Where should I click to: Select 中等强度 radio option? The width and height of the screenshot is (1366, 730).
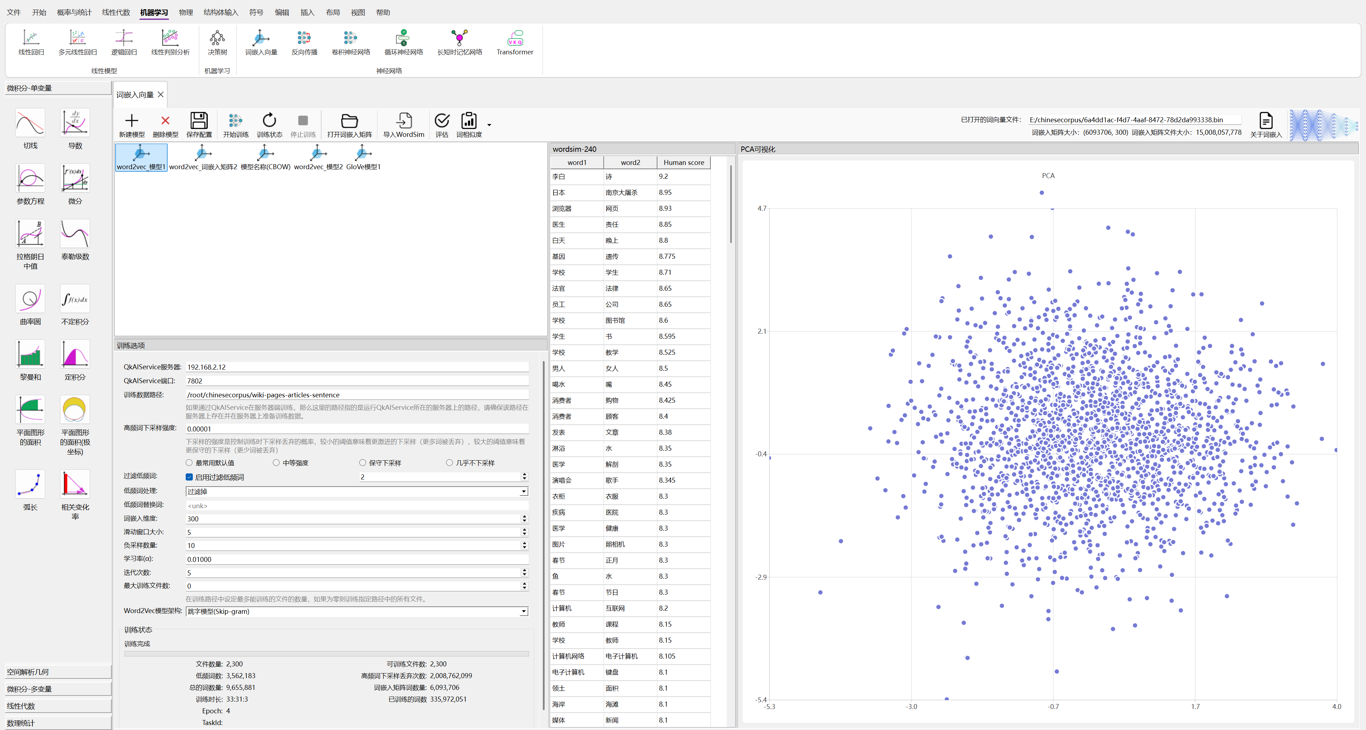pyautogui.click(x=276, y=462)
